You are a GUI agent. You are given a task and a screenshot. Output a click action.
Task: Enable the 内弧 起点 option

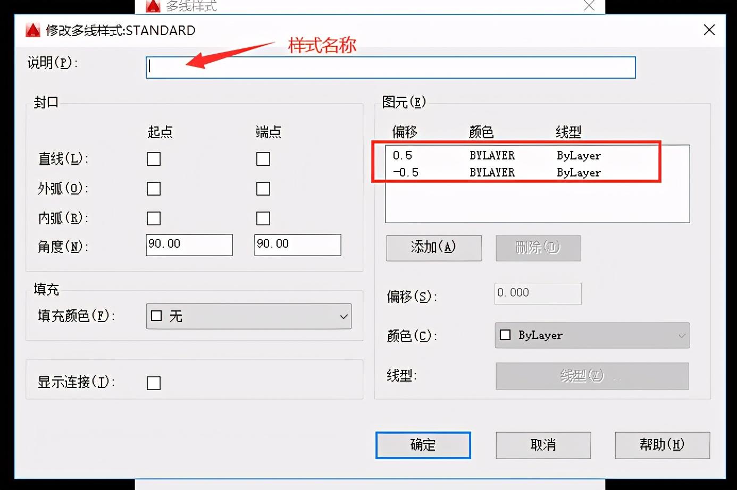click(153, 218)
